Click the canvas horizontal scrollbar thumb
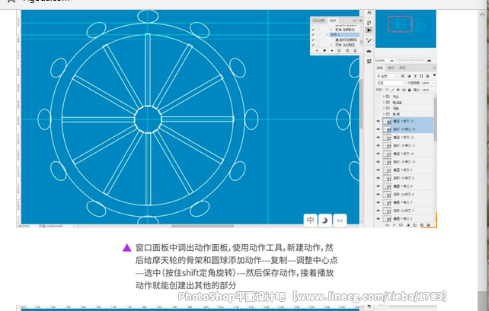The width and height of the screenshot is (489, 311). (x=203, y=227)
